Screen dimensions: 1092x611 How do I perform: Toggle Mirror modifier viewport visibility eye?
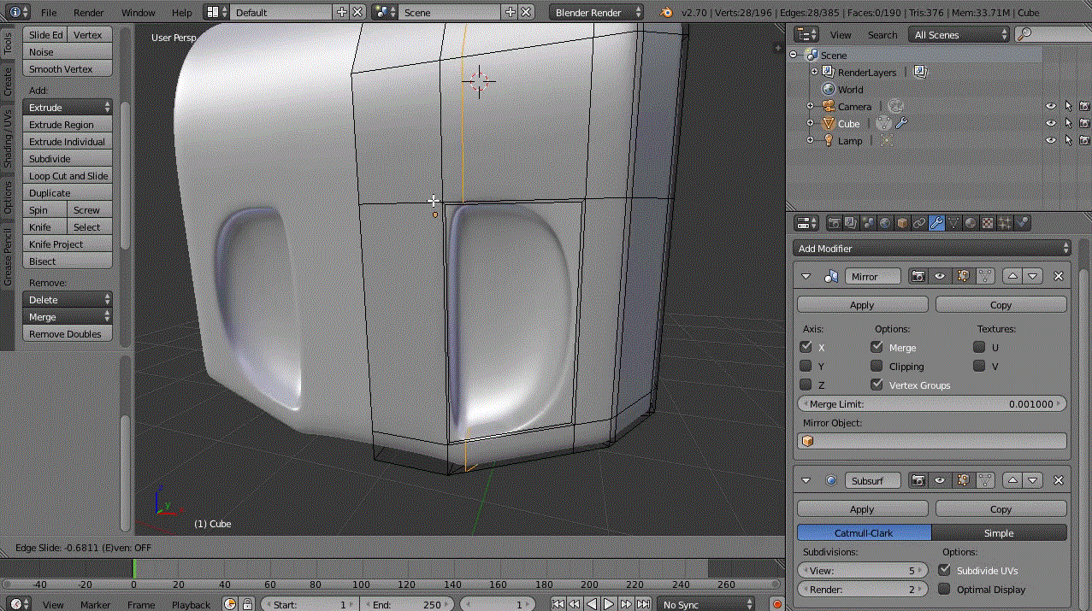tap(941, 276)
